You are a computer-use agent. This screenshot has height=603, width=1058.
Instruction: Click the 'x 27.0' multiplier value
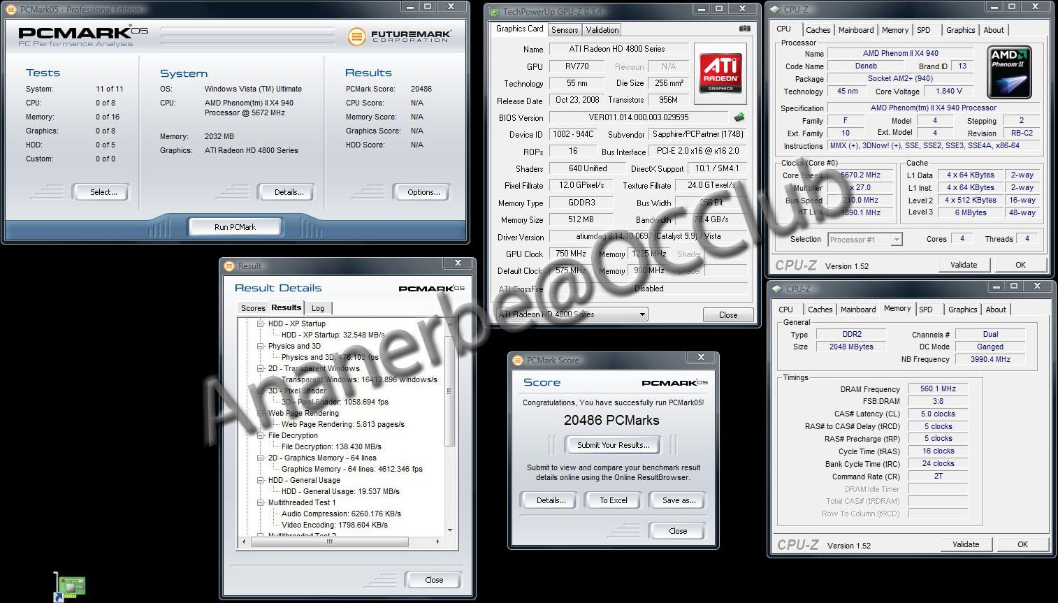(x=860, y=187)
